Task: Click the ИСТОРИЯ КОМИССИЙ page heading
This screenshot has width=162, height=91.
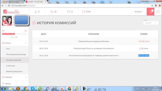Action: (56, 23)
